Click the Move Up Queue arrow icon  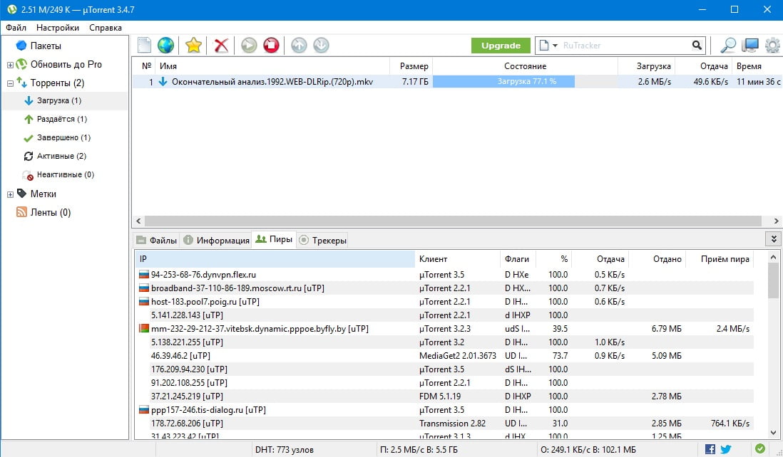[x=299, y=46]
